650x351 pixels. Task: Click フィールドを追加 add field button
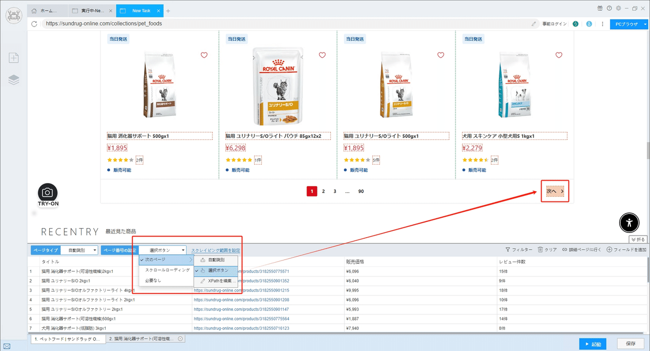click(626, 250)
